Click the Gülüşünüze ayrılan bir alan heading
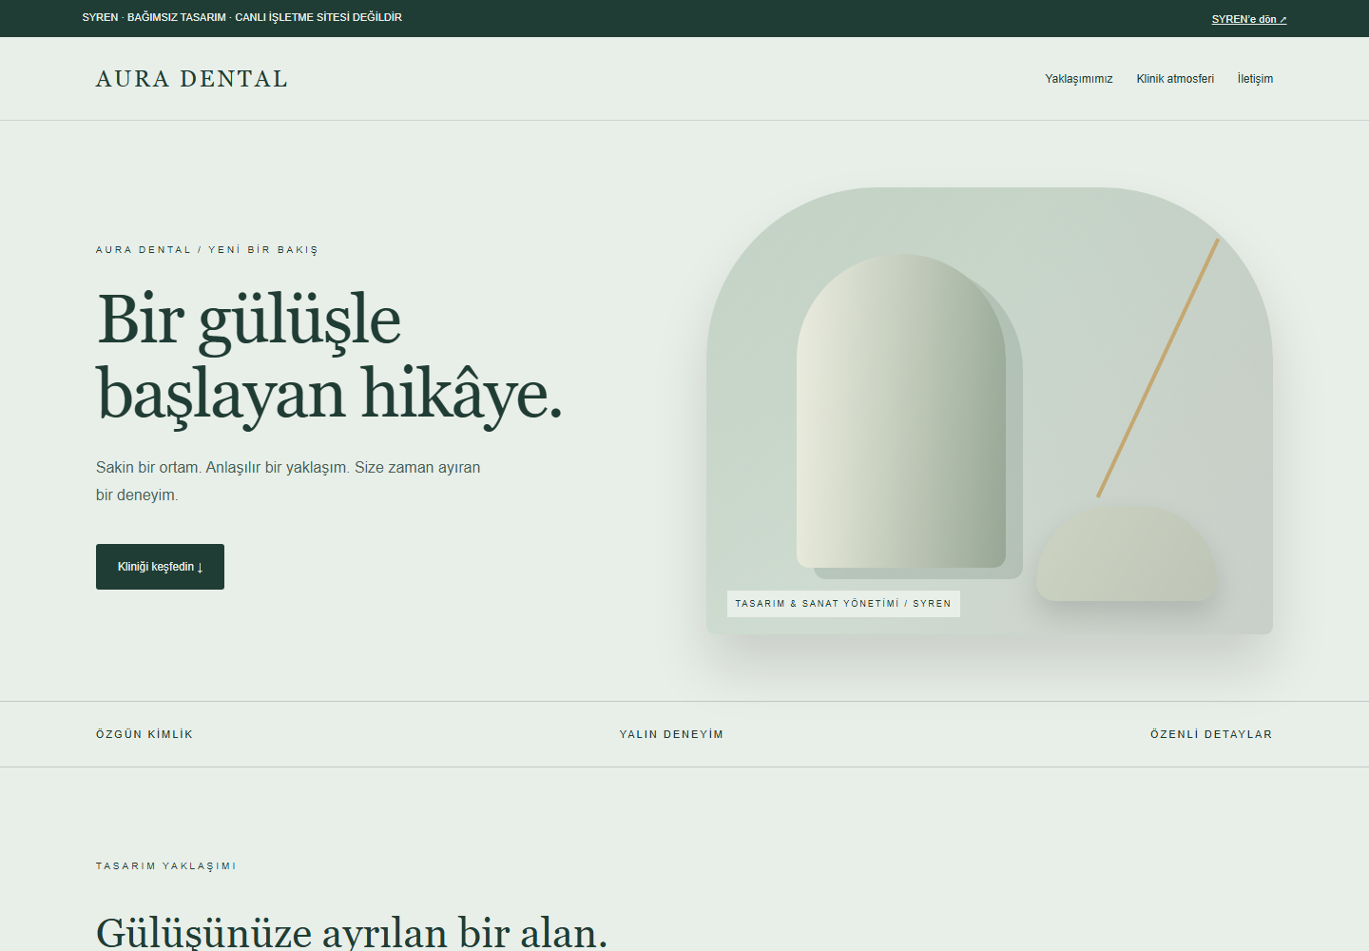Screen dimensions: 1369x951 [352, 932]
